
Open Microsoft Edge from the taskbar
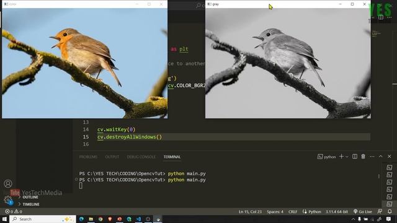(81, 219)
